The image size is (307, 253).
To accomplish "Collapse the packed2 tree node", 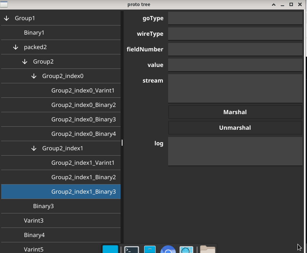I will click(15, 47).
